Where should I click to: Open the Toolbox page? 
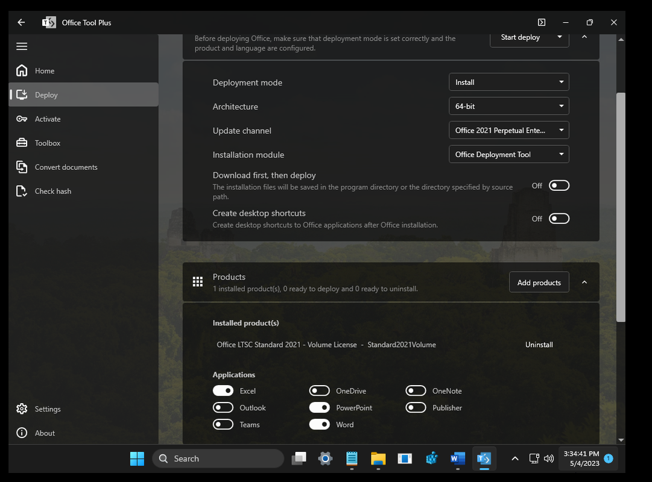point(83,143)
